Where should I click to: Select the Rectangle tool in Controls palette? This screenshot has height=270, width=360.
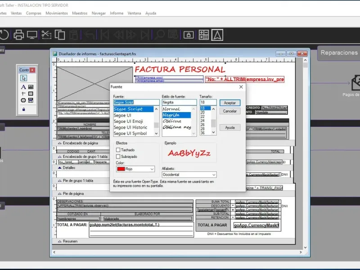pos(31,94)
